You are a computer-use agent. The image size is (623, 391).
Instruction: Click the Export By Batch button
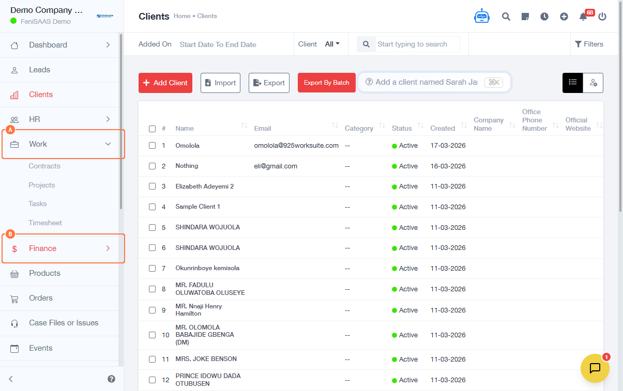(326, 83)
